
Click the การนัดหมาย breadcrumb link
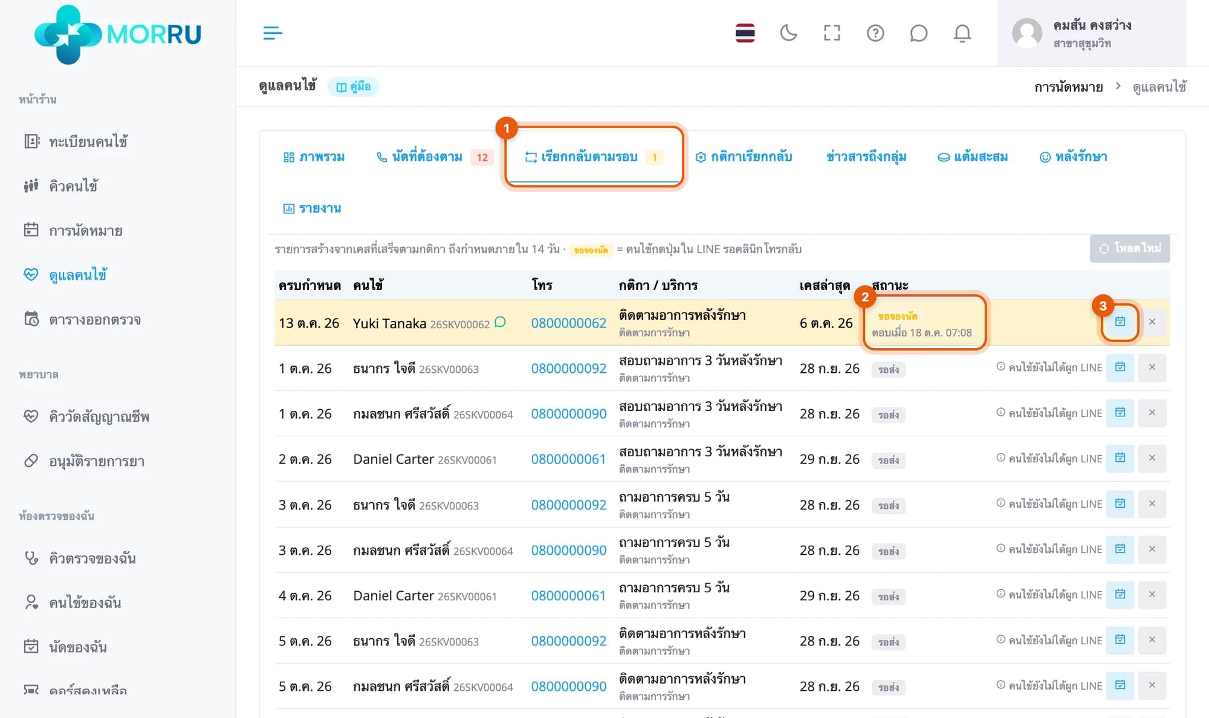(1068, 86)
